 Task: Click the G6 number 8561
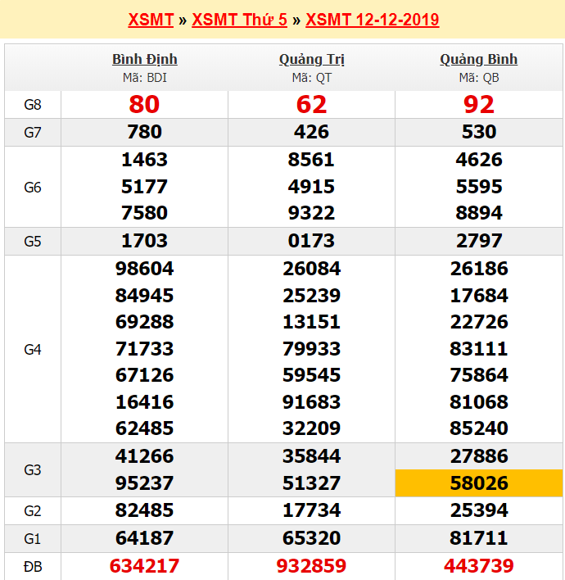[311, 160]
